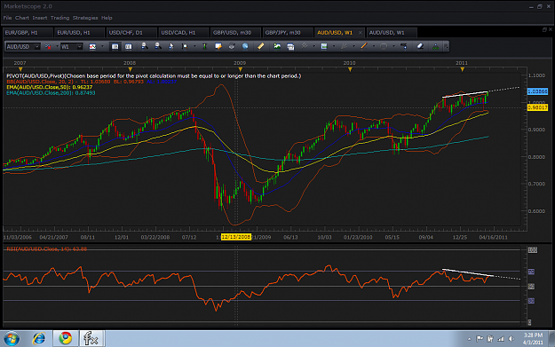The height and width of the screenshot is (347, 555).
Task: Switch to the EUR/USD, H1 tab
Action: click(80, 33)
